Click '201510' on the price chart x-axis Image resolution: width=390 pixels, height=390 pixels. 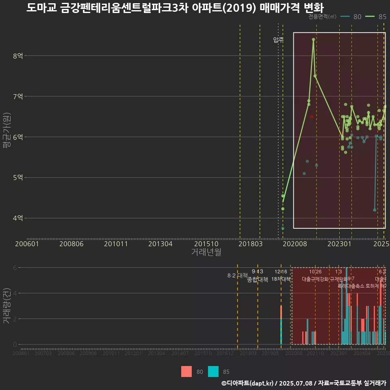(206, 244)
